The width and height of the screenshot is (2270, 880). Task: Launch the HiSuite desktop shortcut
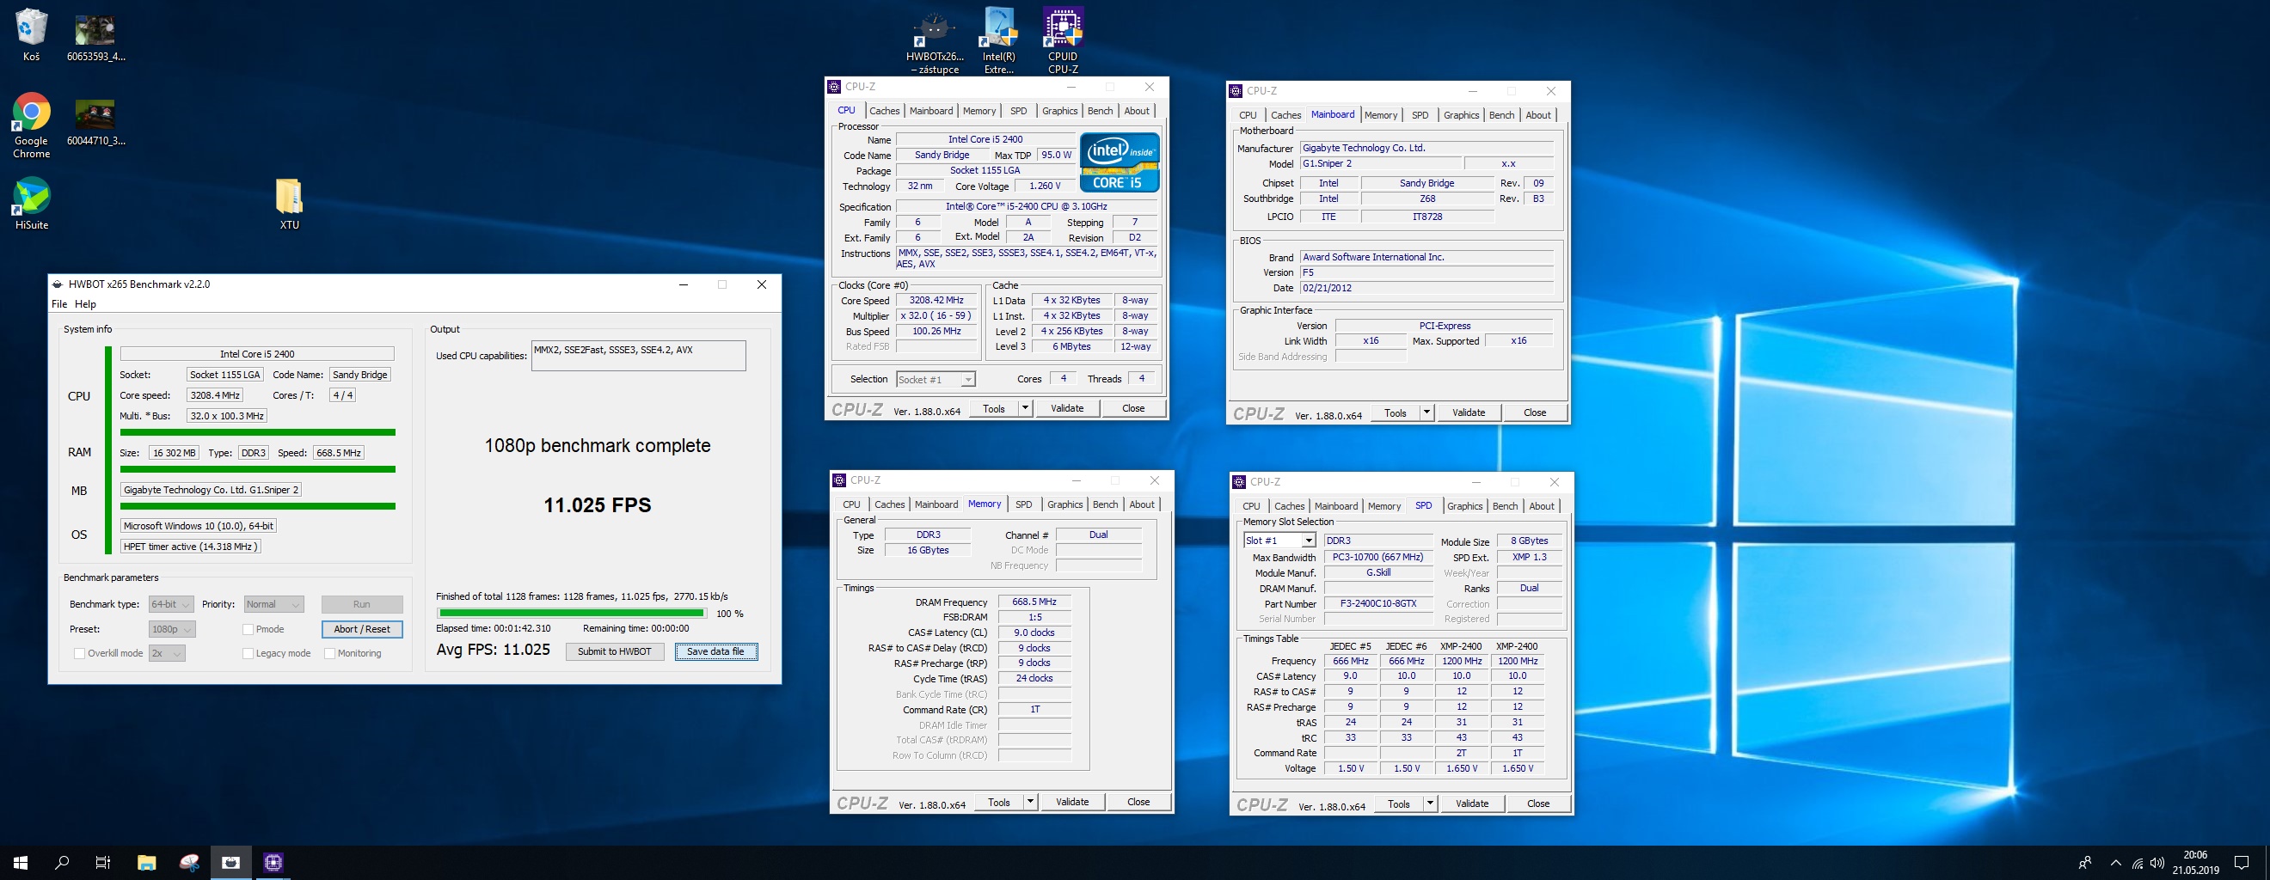tap(32, 203)
